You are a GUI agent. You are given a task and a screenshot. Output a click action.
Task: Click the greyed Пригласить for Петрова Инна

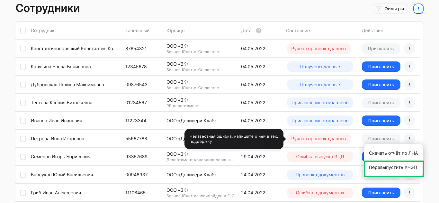coord(381,139)
